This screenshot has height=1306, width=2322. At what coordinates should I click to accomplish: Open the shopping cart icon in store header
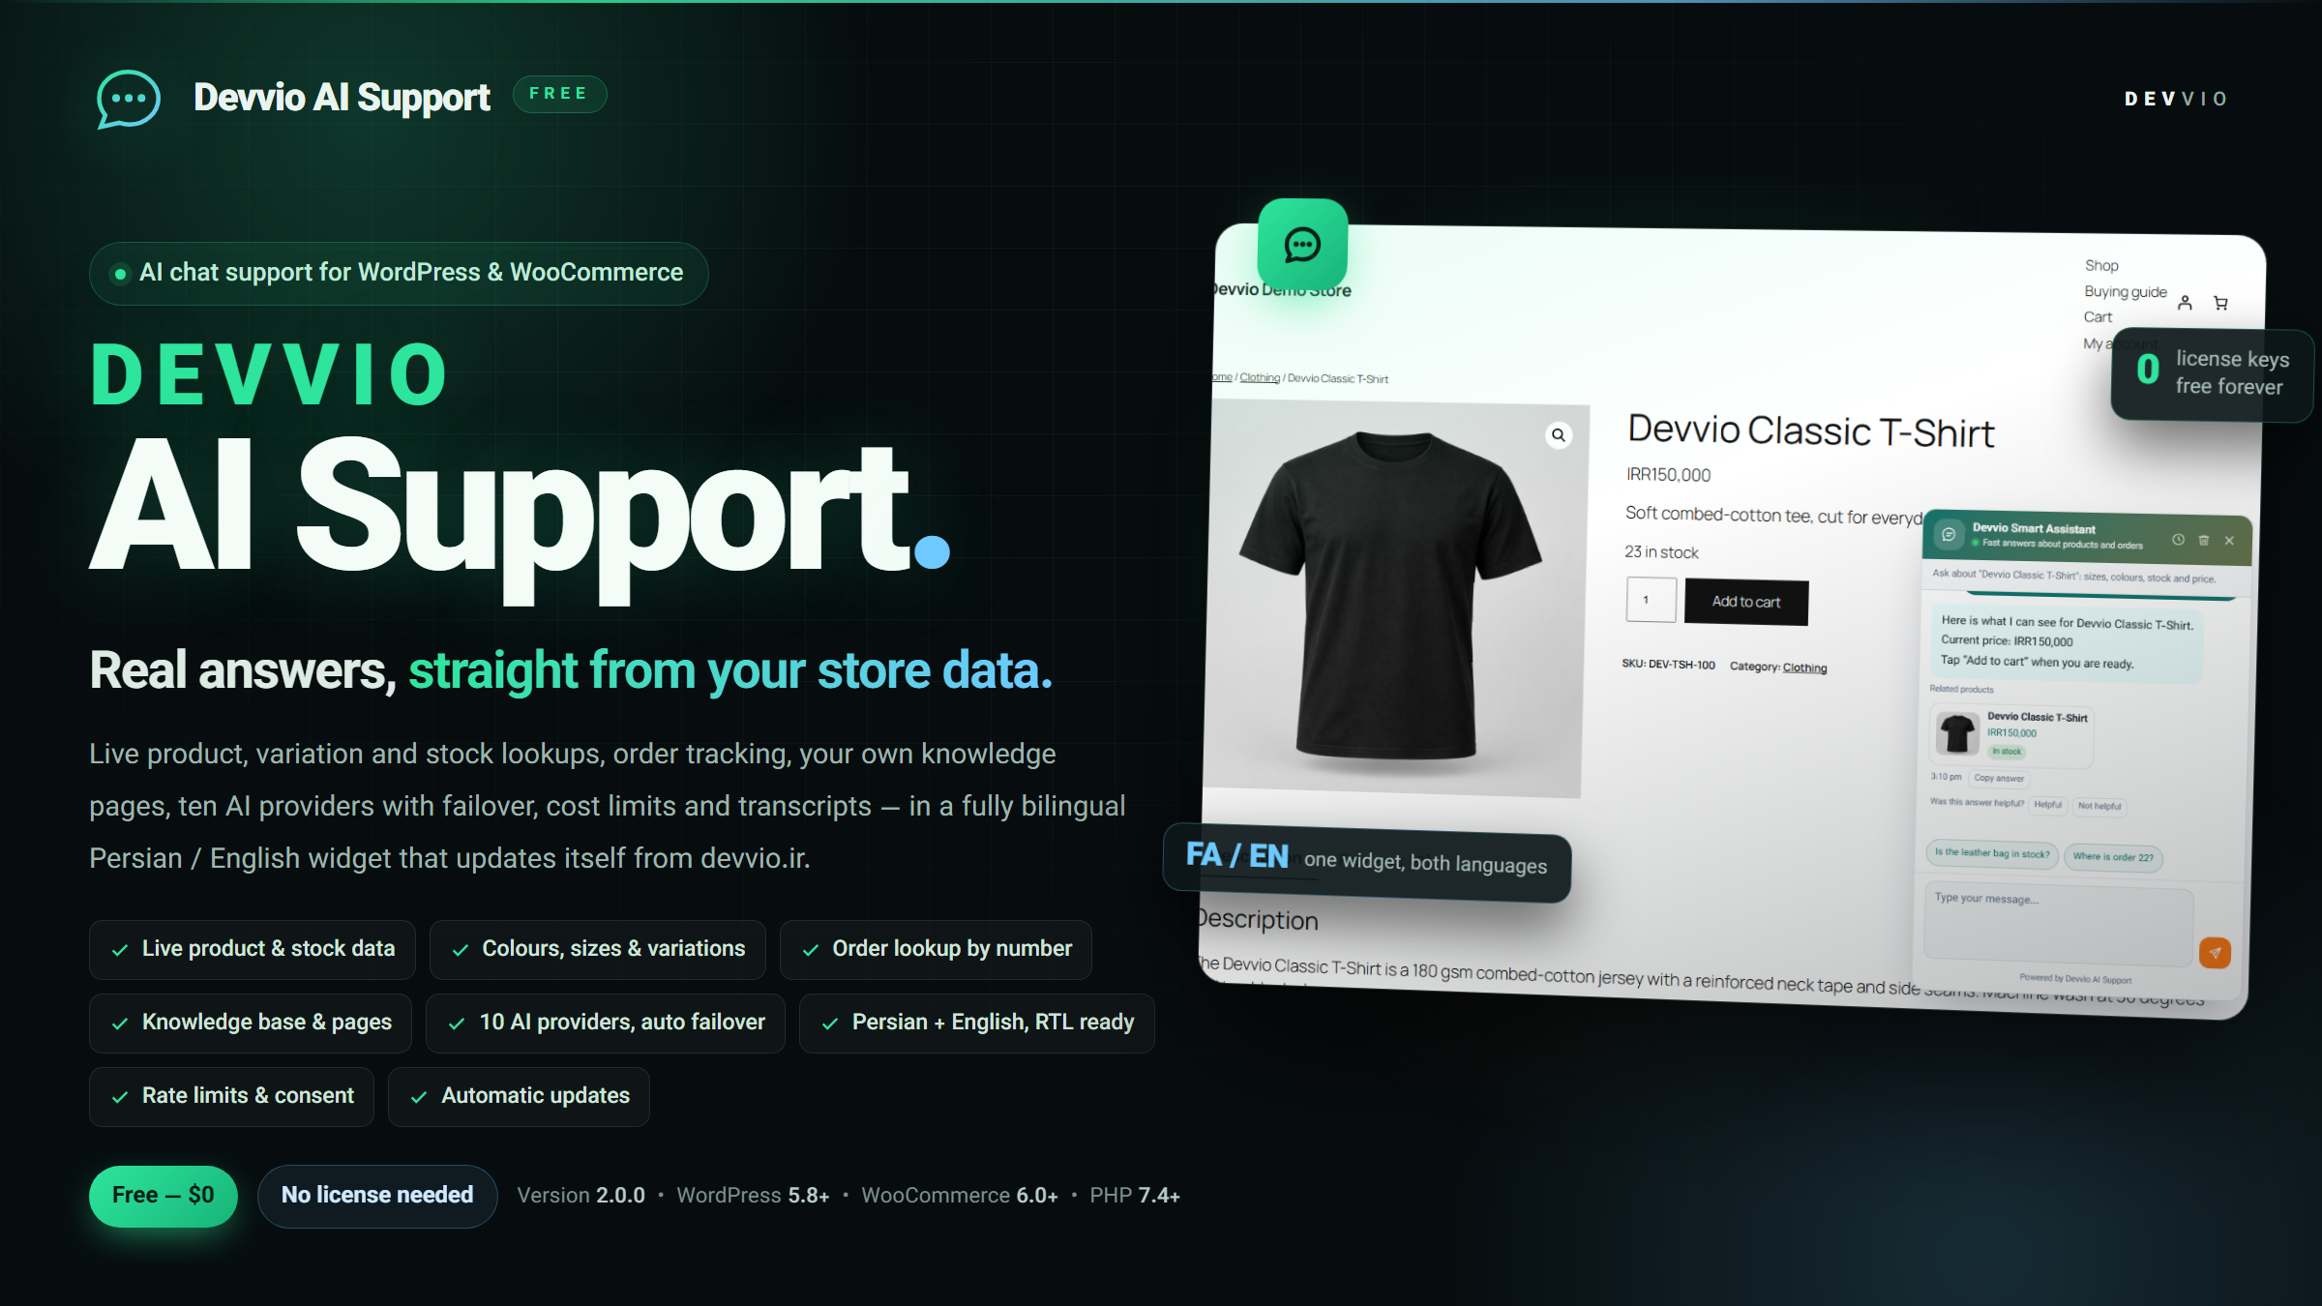[x=2220, y=303]
